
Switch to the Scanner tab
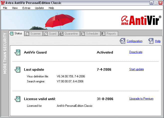[x=34, y=34]
